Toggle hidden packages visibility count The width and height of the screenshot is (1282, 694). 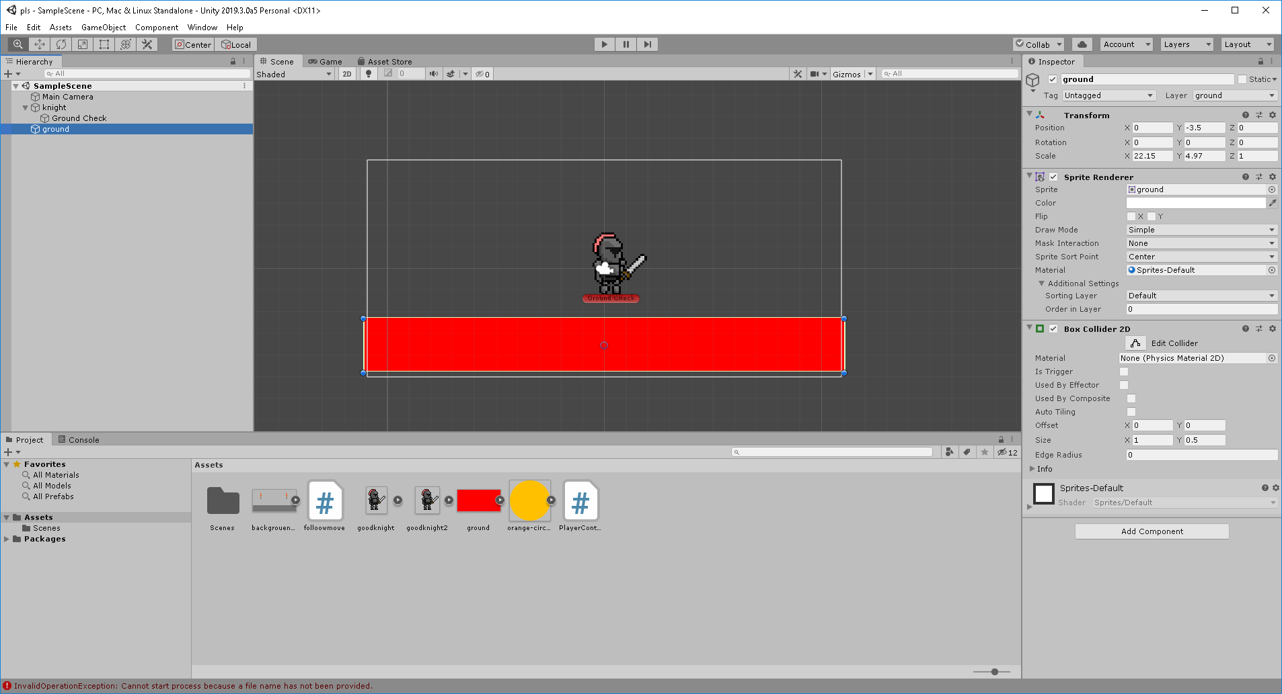[x=1008, y=452]
